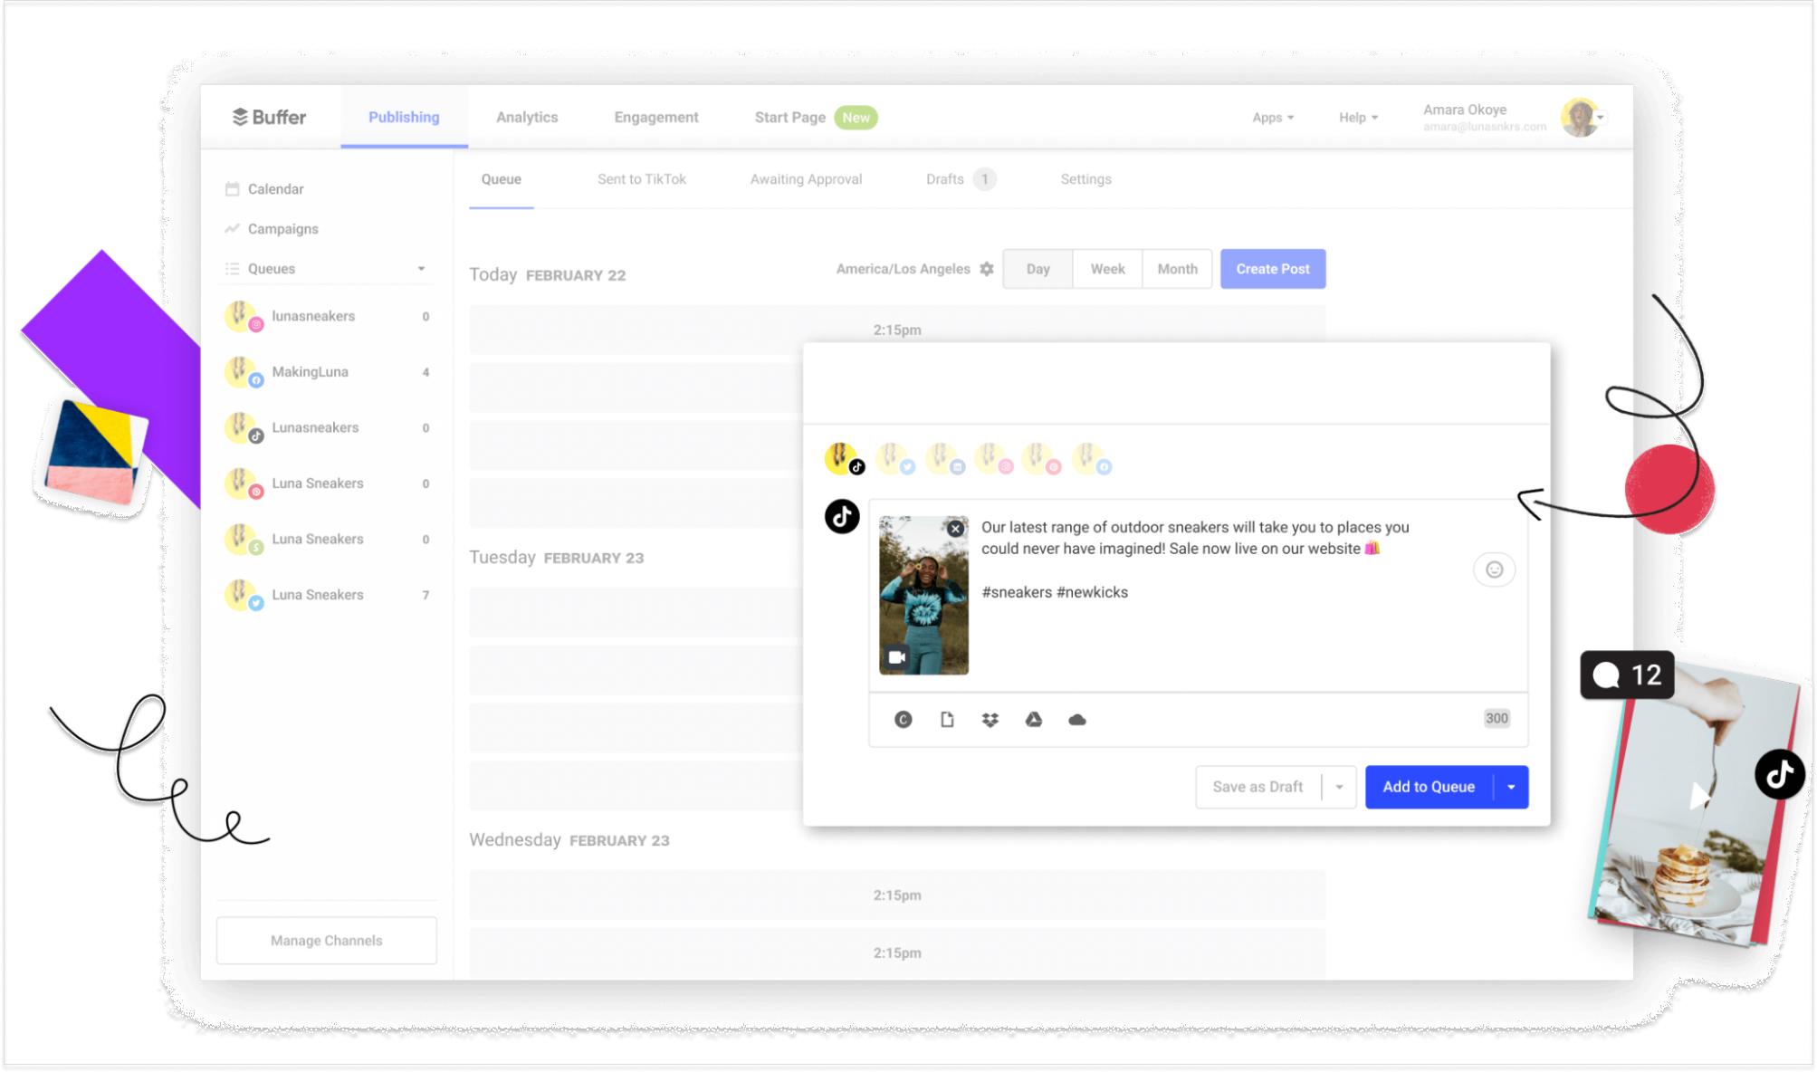Image resolution: width=1817 pixels, height=1072 pixels.
Task: Click the #sneakers #newkicks hashtag line
Action: [1055, 592]
